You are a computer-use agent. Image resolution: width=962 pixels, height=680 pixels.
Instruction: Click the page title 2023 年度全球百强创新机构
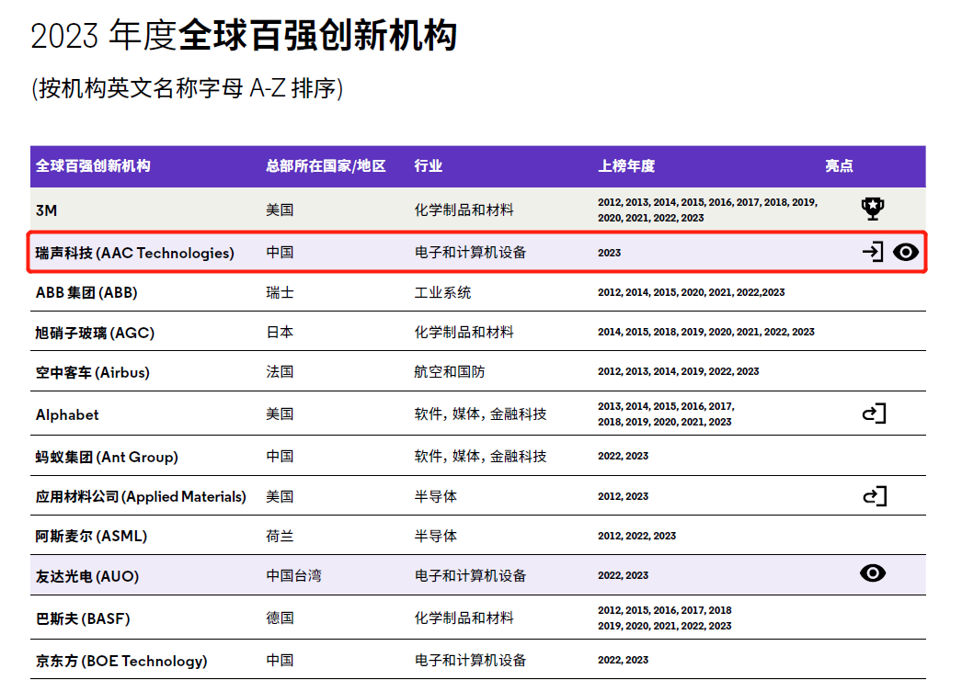point(244,36)
